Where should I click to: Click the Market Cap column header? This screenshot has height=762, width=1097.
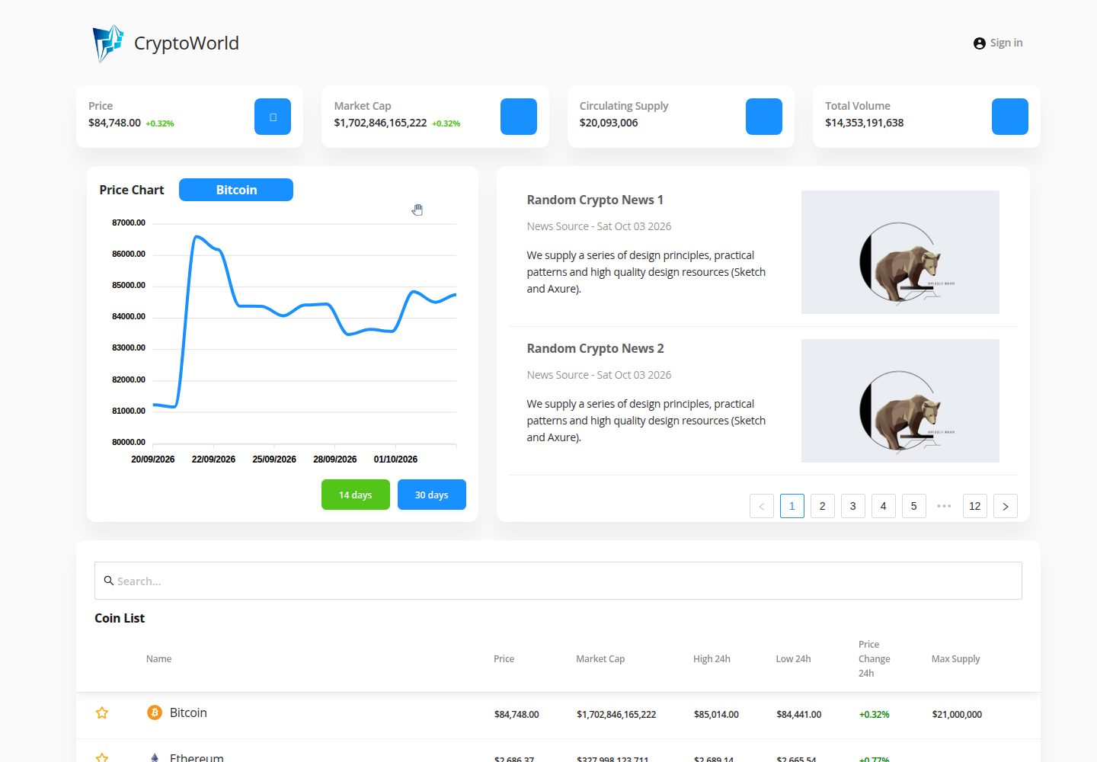[600, 658]
